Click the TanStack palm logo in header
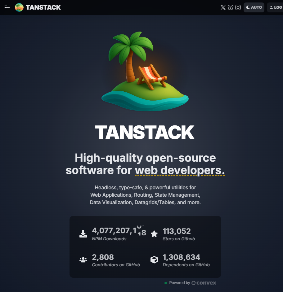This screenshot has width=283, height=292. (19, 7)
